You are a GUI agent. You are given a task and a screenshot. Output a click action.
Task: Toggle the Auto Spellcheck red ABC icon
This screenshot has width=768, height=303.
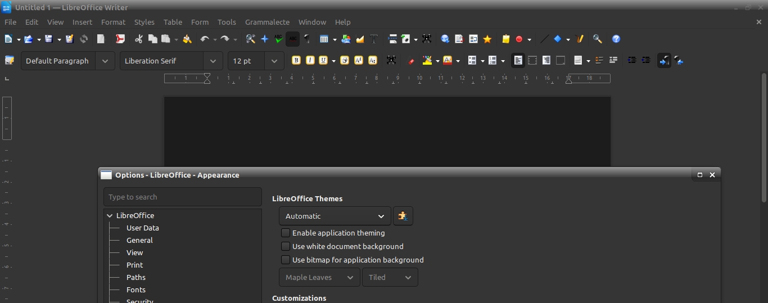click(x=292, y=39)
